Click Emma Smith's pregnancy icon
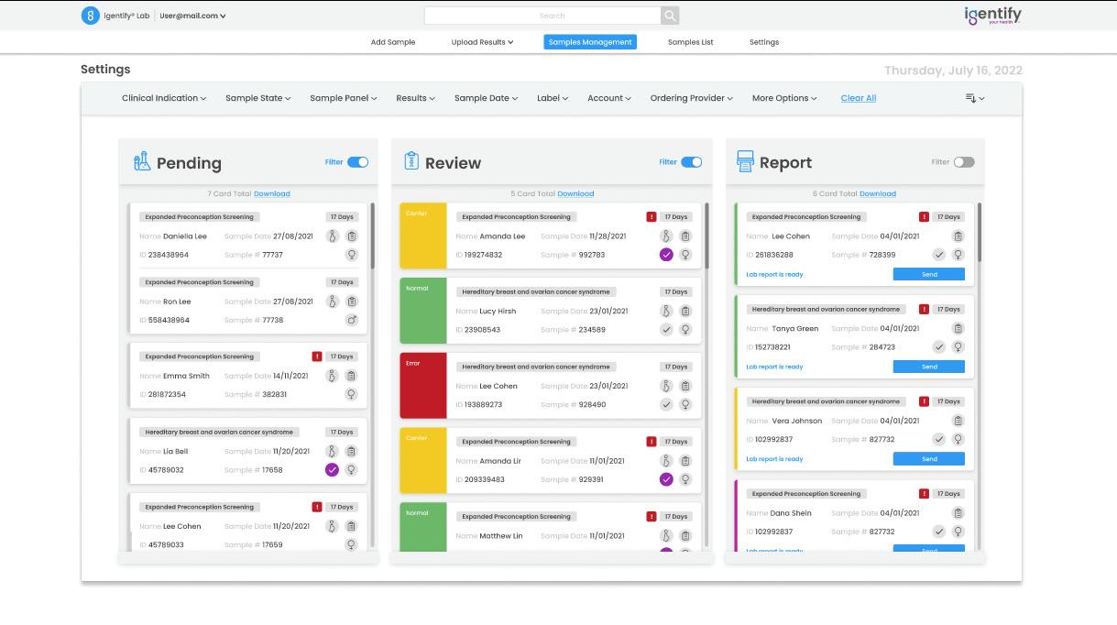Viewport: 1117px width, 625px height. point(333,376)
